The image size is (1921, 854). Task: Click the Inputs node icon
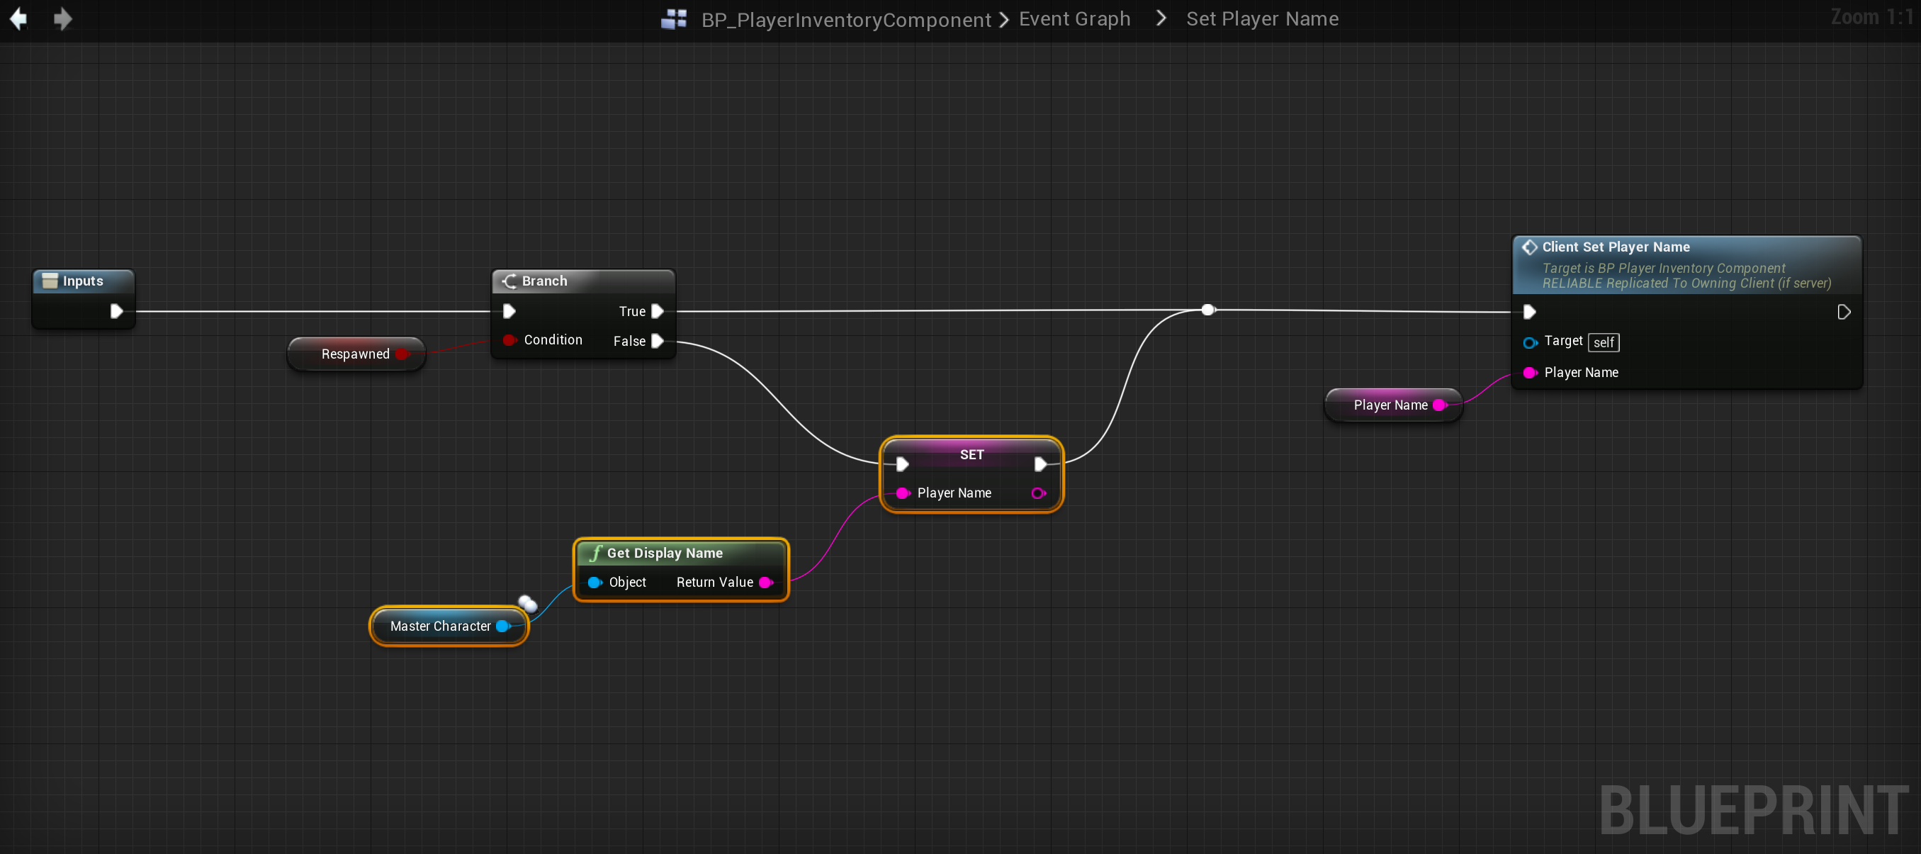tap(50, 281)
